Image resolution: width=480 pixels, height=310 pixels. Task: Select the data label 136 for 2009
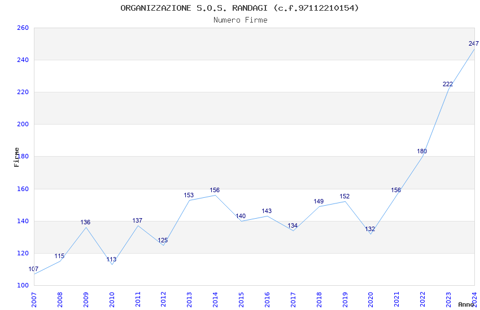pyautogui.click(x=85, y=222)
